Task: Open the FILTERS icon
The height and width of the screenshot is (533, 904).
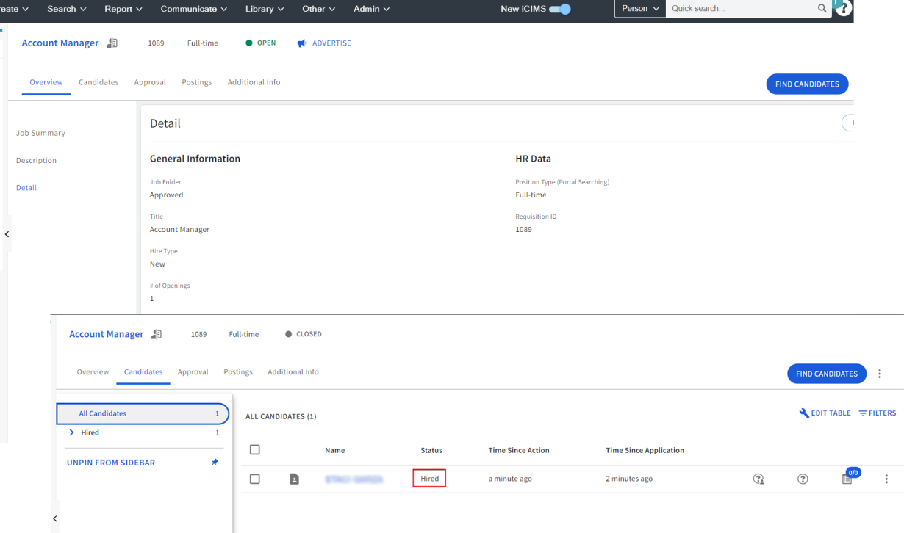Action: [865, 413]
